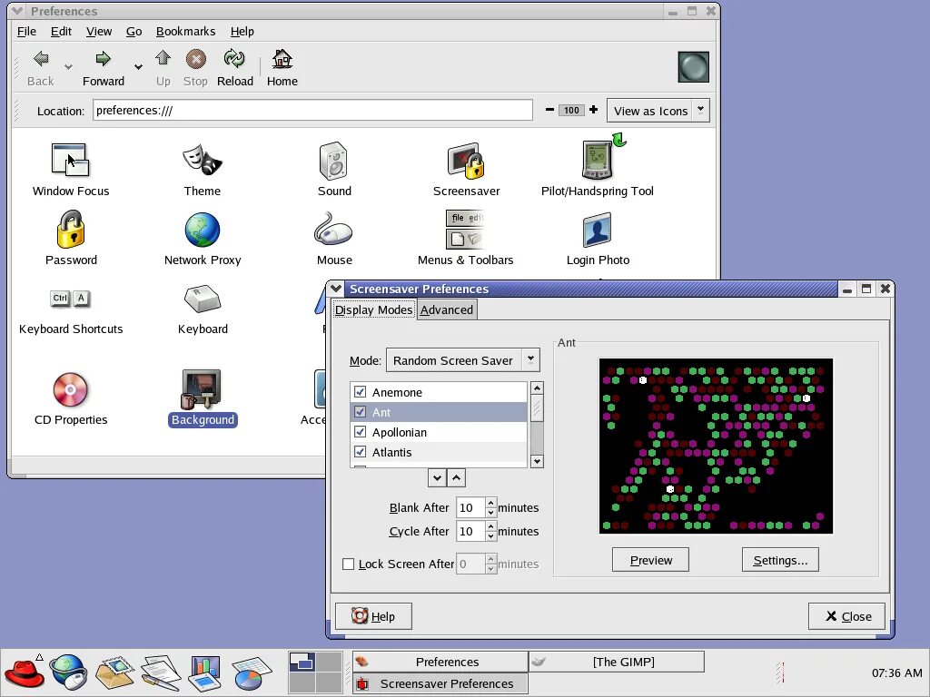Click the Stop toolbar button
930x697 pixels.
pos(196,69)
